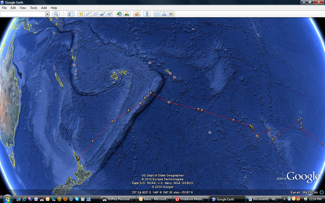Switch to UUPlus Personal taskbar window

(118, 199)
